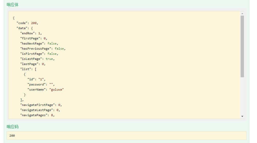Click the "password" key in the list item
Viewport: 257px width, 143px height.
(x=37, y=84)
